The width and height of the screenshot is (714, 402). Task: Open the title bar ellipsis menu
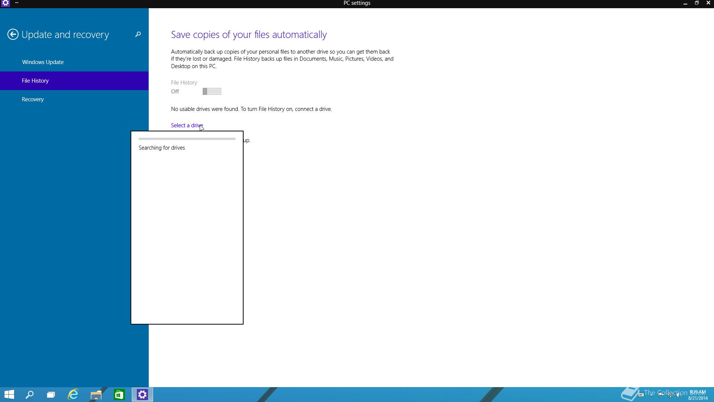[x=17, y=3]
